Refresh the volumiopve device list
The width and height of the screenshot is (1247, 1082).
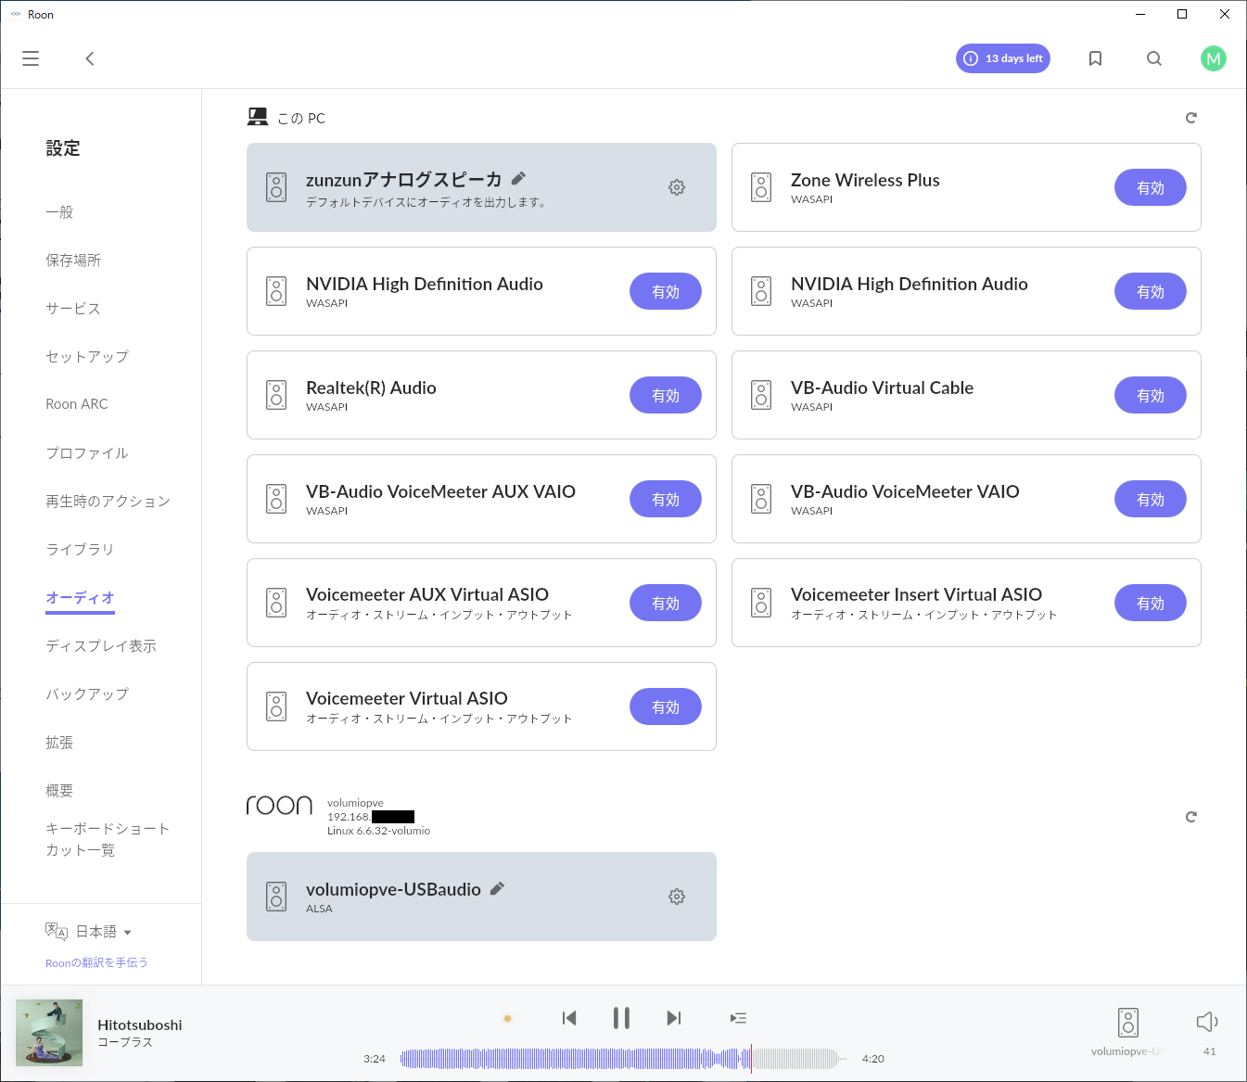coord(1191,817)
